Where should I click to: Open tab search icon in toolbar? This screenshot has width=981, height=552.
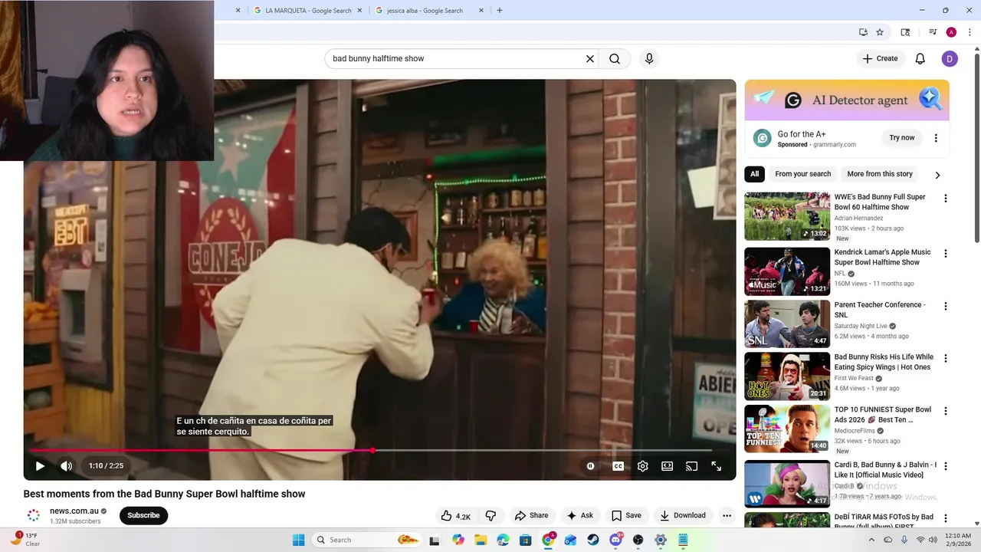point(905,32)
